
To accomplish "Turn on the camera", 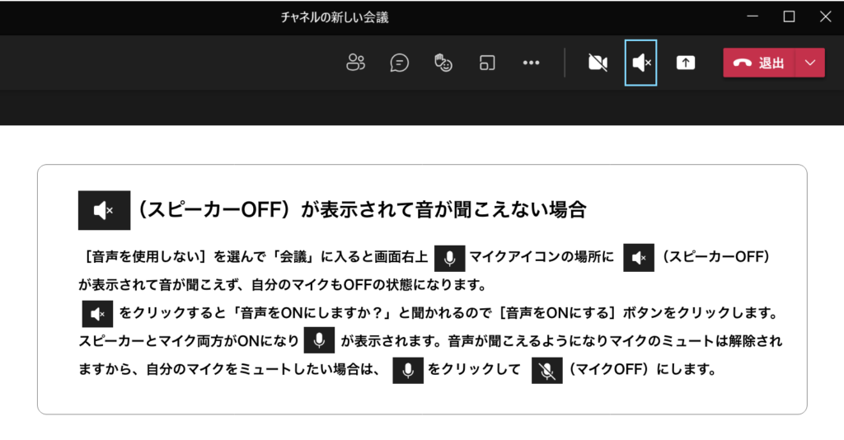I will [598, 63].
